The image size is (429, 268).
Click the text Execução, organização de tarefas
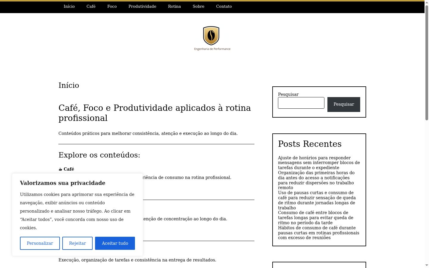tap(137, 260)
